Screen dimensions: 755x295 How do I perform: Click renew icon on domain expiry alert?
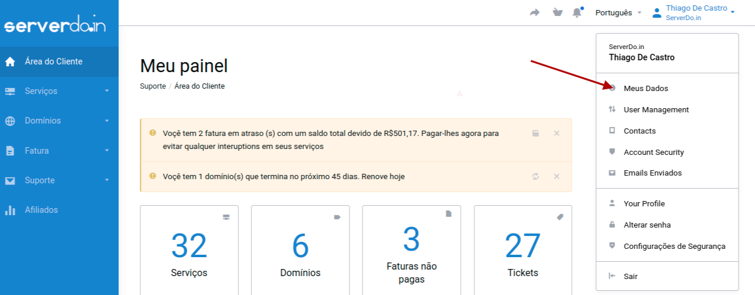click(x=536, y=176)
